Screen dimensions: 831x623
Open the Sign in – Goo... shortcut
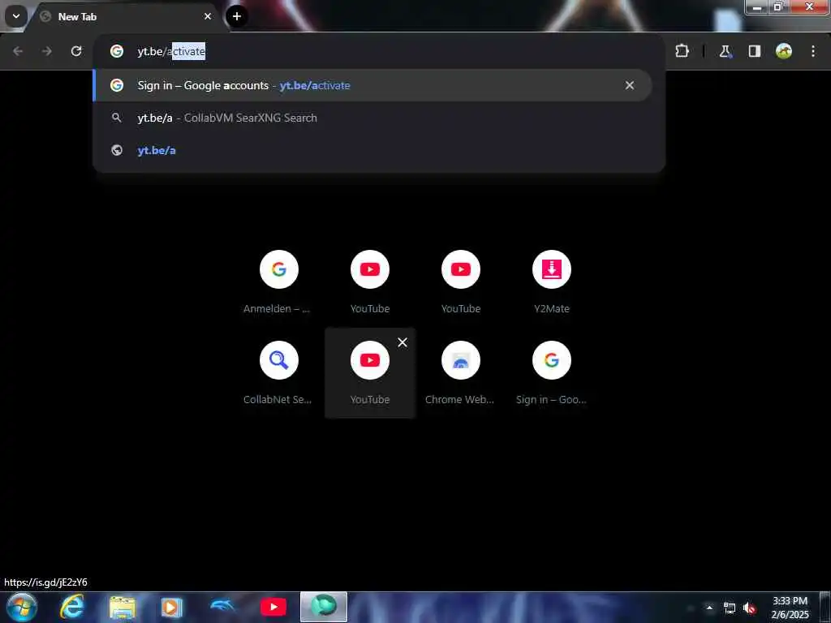(552, 373)
